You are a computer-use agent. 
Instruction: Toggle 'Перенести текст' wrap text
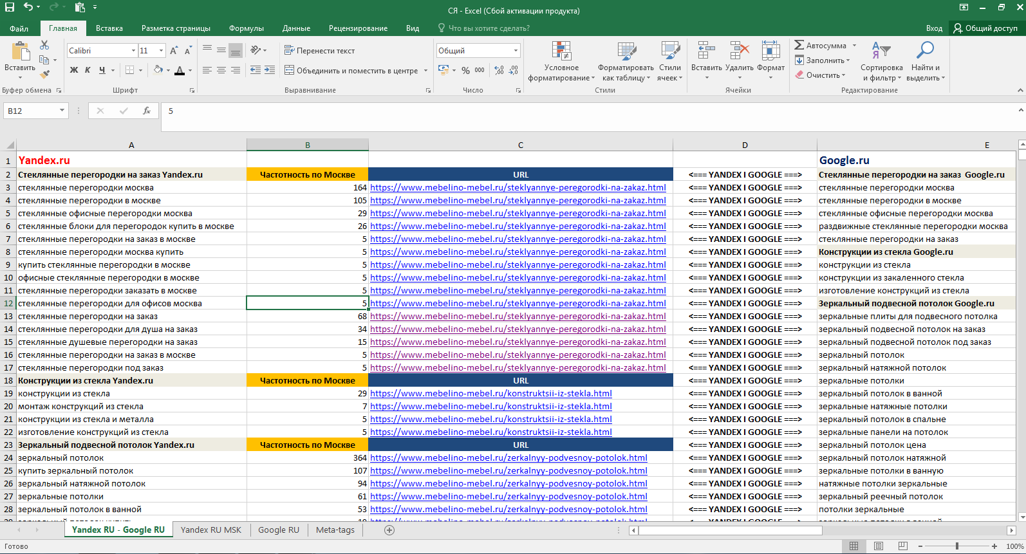pos(320,50)
